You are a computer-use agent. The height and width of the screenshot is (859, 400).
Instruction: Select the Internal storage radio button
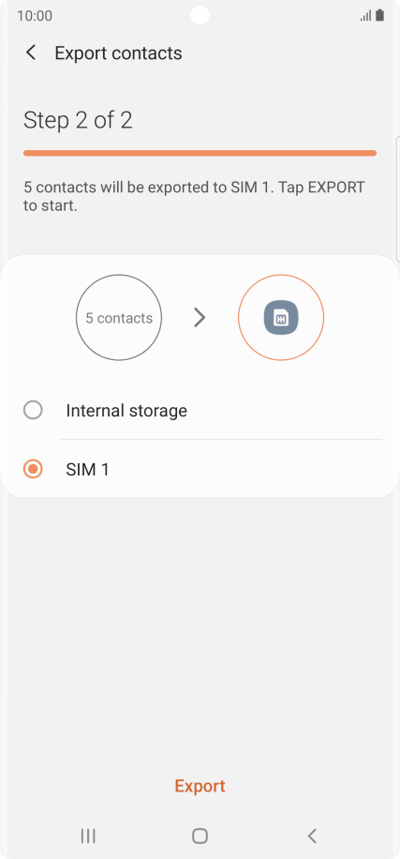pyautogui.click(x=33, y=410)
